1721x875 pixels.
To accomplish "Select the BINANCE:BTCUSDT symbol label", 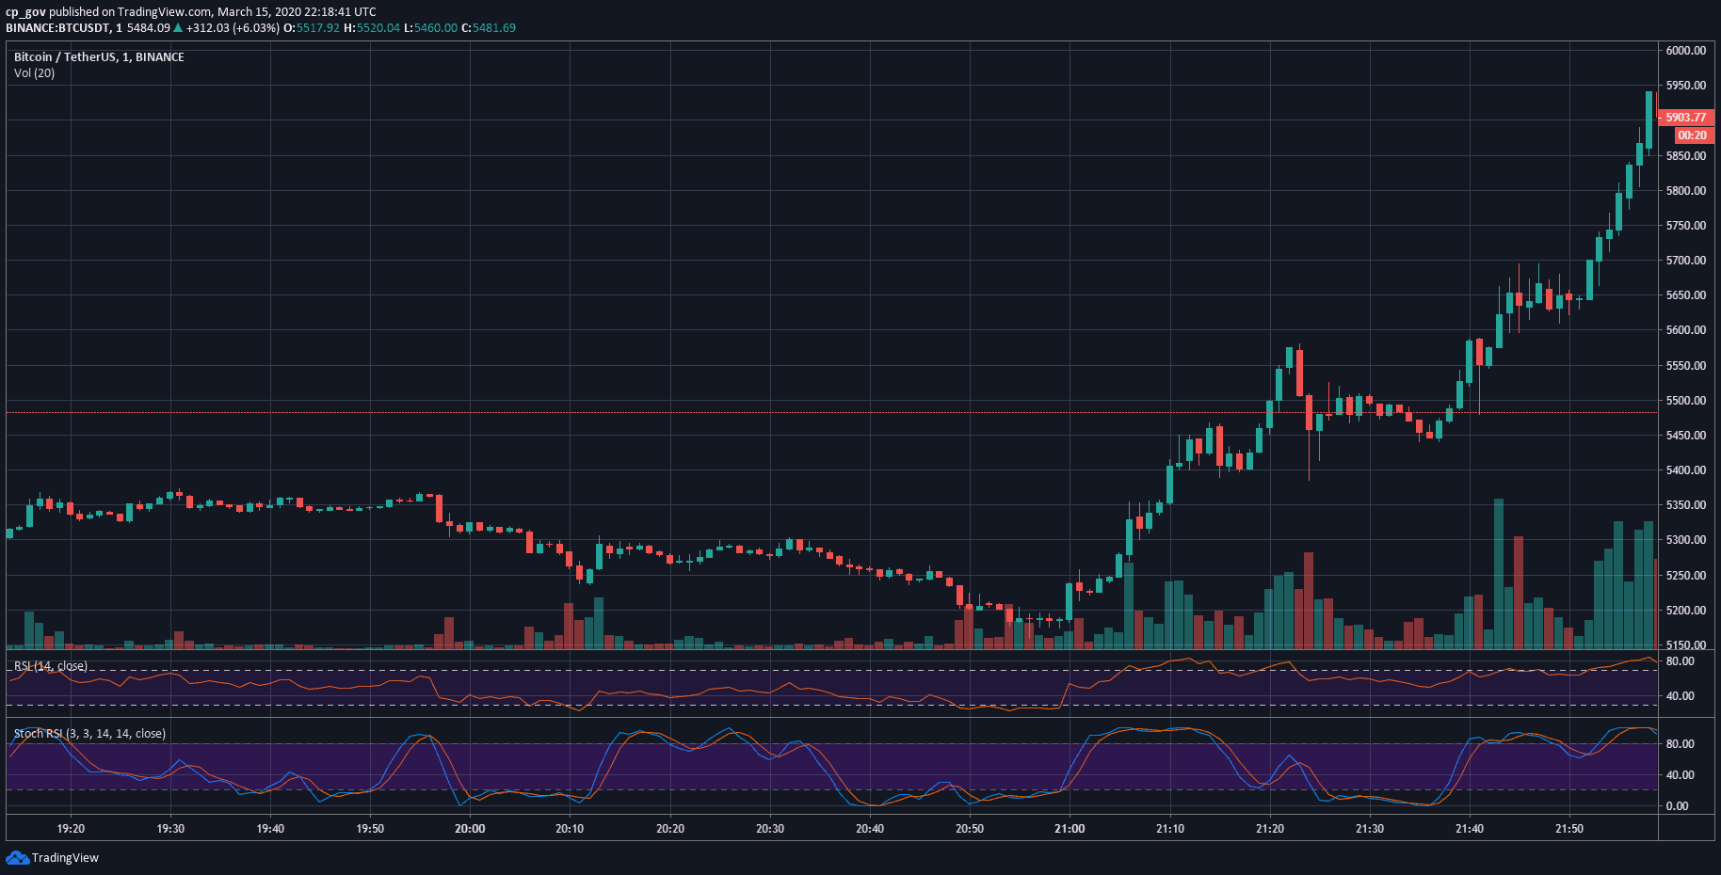I will 57,28.
